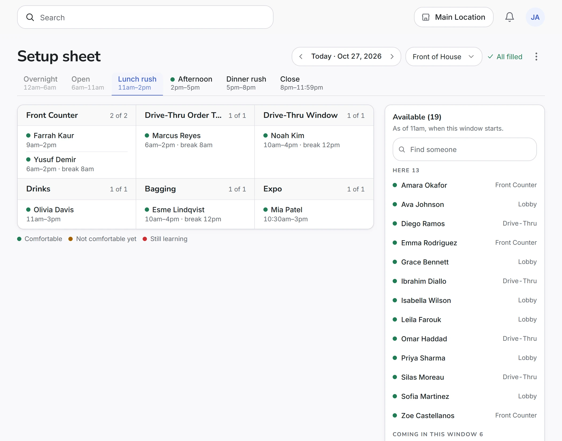Switch to the Overnight 12am–6am tab
562x441 pixels.
40,83
